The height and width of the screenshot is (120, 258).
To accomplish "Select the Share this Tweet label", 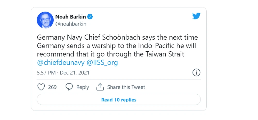I will click(126, 87).
